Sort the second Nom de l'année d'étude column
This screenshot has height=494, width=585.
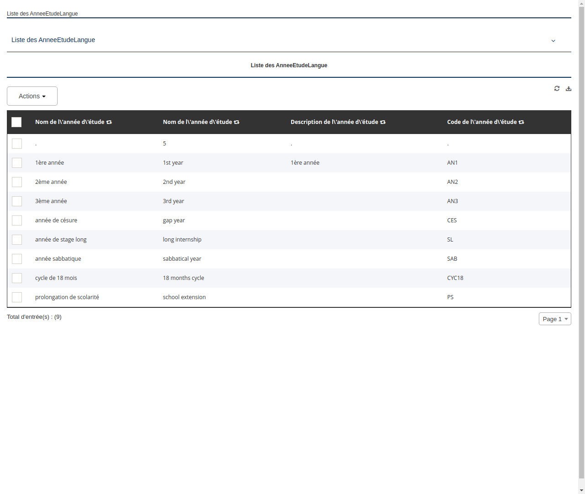[237, 122]
